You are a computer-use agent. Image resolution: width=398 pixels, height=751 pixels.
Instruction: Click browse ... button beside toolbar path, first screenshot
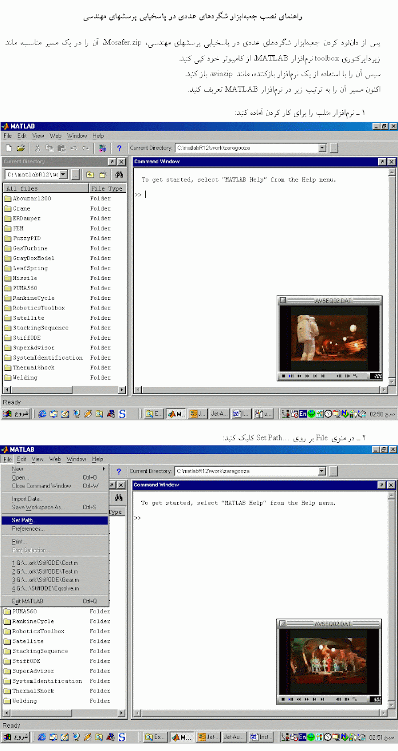click(334, 148)
